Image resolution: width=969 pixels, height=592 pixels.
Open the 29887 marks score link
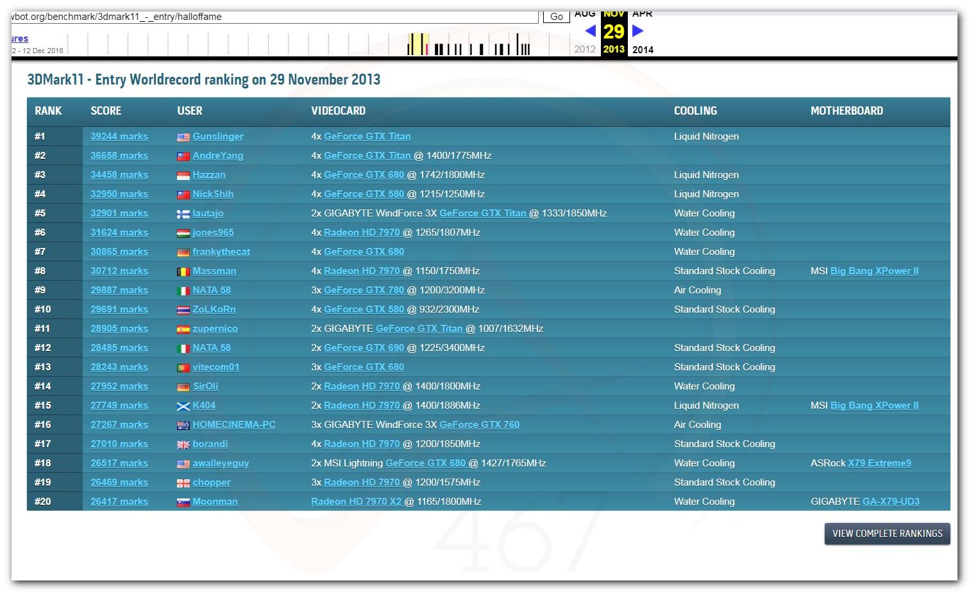[x=119, y=290]
